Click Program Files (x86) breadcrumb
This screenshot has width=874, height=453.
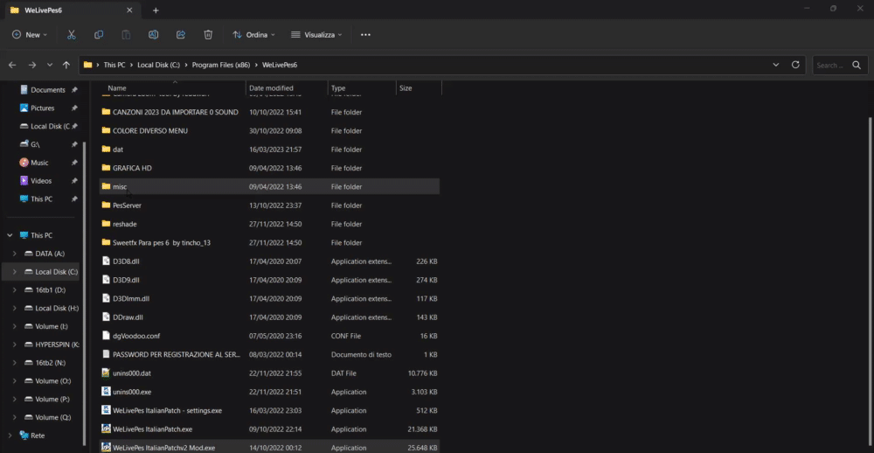point(221,65)
